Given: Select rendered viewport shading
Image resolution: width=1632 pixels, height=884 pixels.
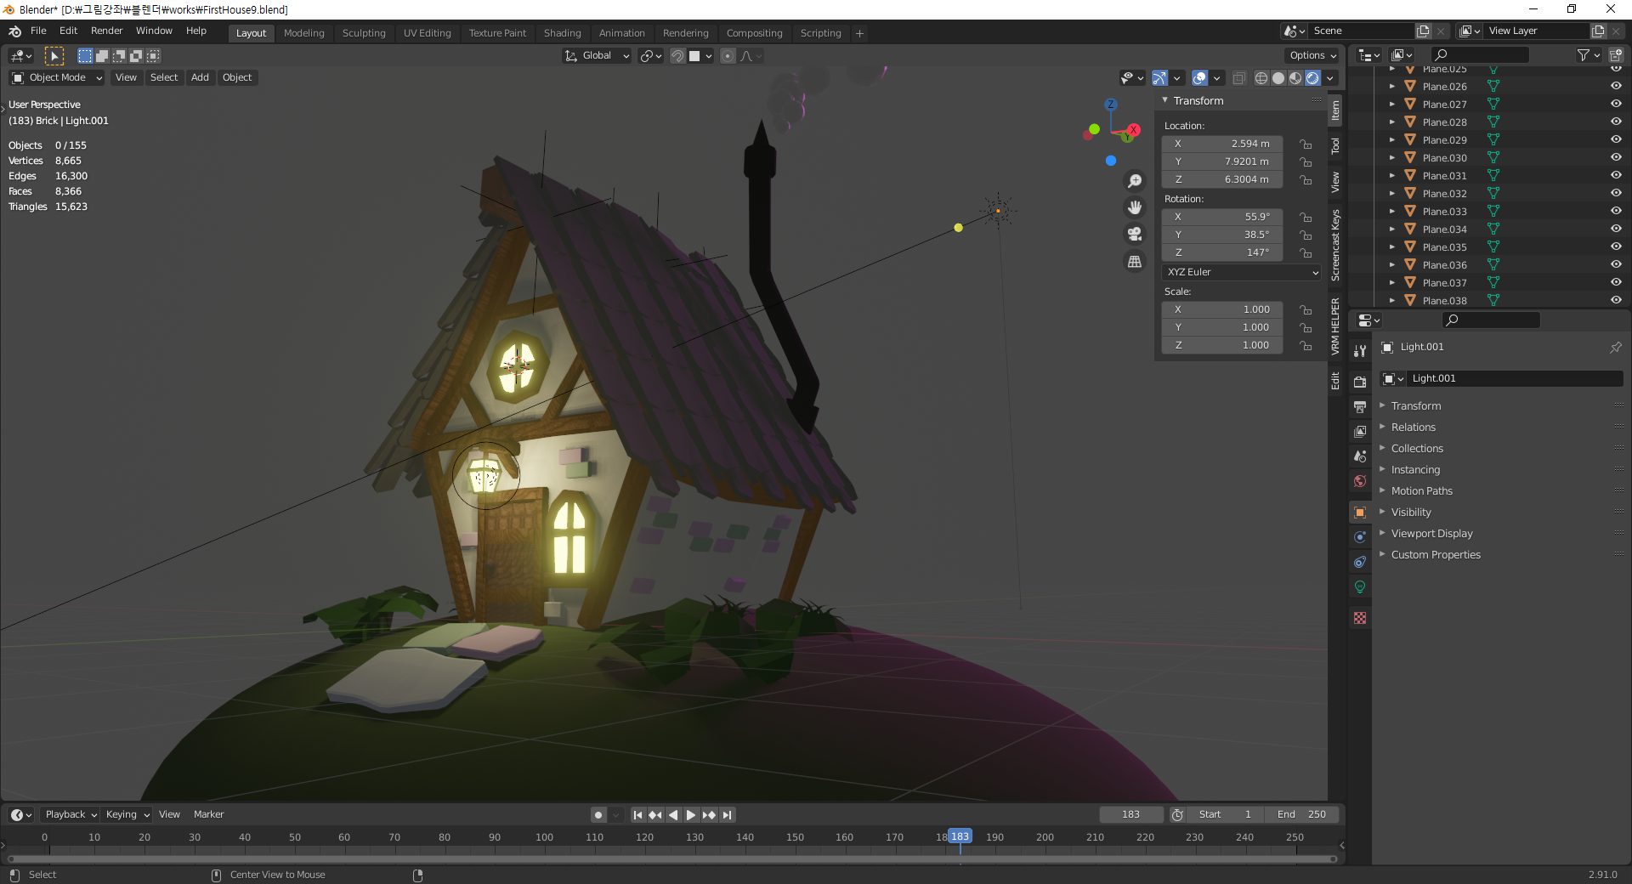Looking at the screenshot, I should 1313,78.
